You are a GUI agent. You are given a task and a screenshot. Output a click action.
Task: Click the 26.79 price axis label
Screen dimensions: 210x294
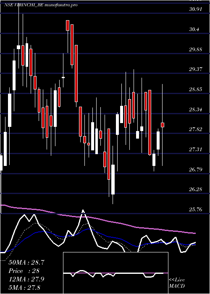196,170
